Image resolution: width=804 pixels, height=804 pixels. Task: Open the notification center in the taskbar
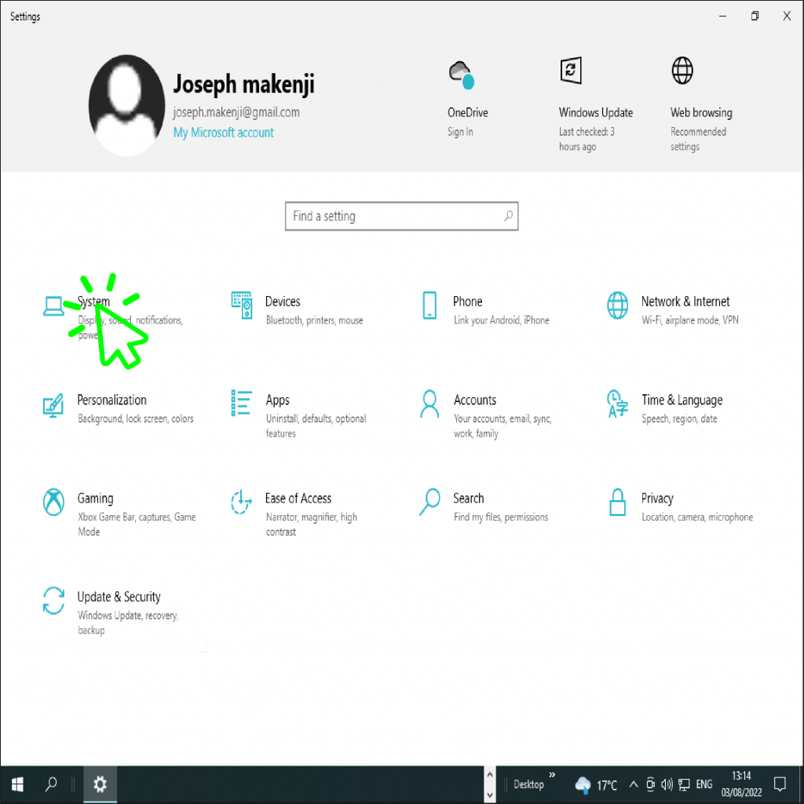pyautogui.click(x=780, y=784)
